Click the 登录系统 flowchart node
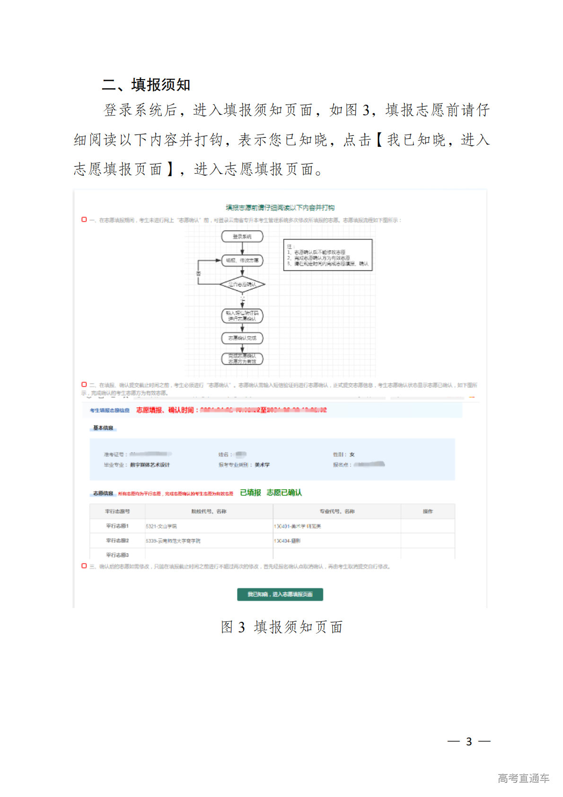 (242, 236)
